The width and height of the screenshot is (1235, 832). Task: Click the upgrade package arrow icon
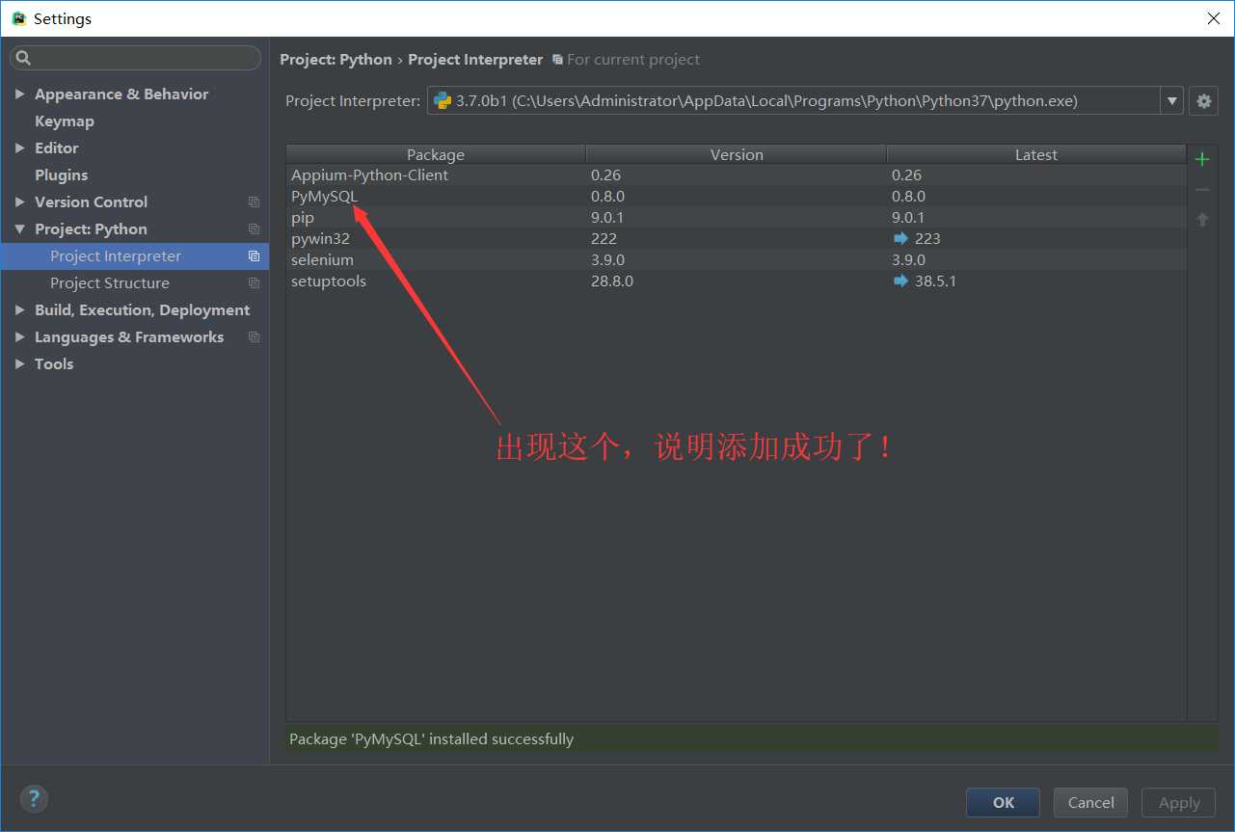coord(1202,220)
